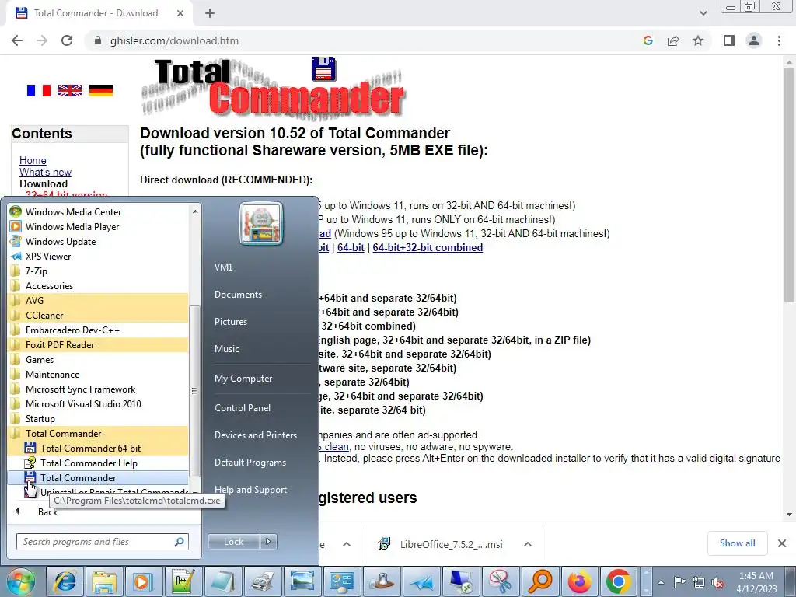Open Pictures from Start menu
Viewport: 796px width, 597px height.
tap(230, 322)
